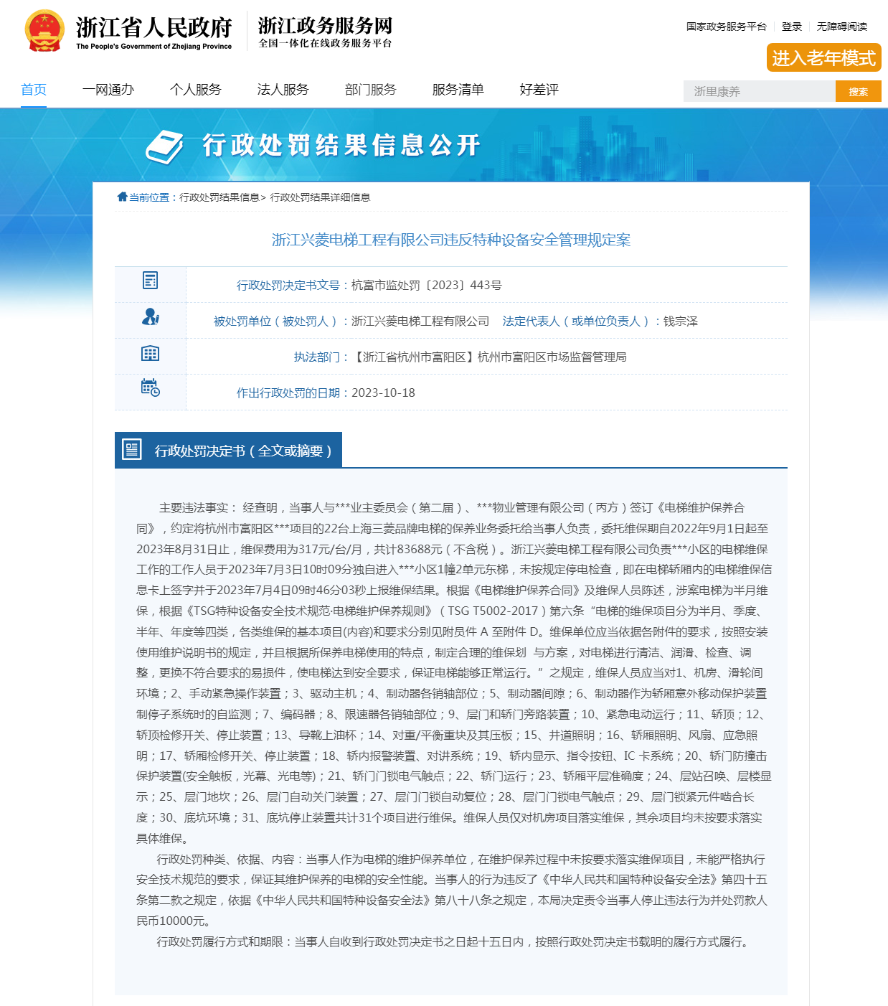Go to 个人服务 section
The height and width of the screenshot is (1006, 888).
(x=196, y=90)
